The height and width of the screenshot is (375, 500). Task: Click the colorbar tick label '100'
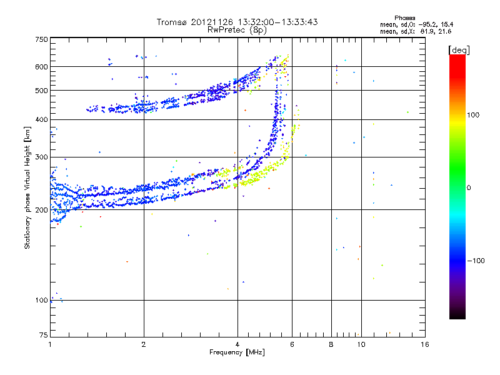click(x=473, y=115)
